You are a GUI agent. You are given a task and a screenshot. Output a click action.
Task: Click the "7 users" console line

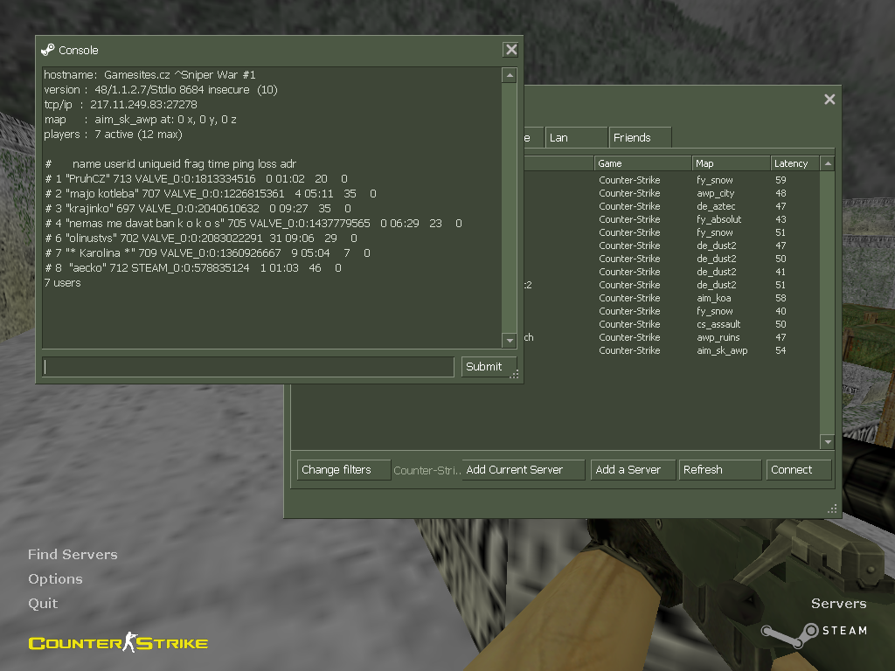tap(62, 282)
